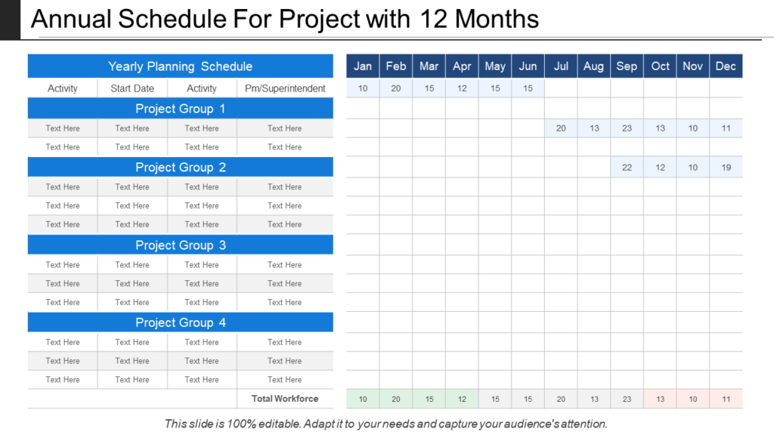Select the green Jan total workforce cell
This screenshot has width=774, height=435.
coord(363,399)
